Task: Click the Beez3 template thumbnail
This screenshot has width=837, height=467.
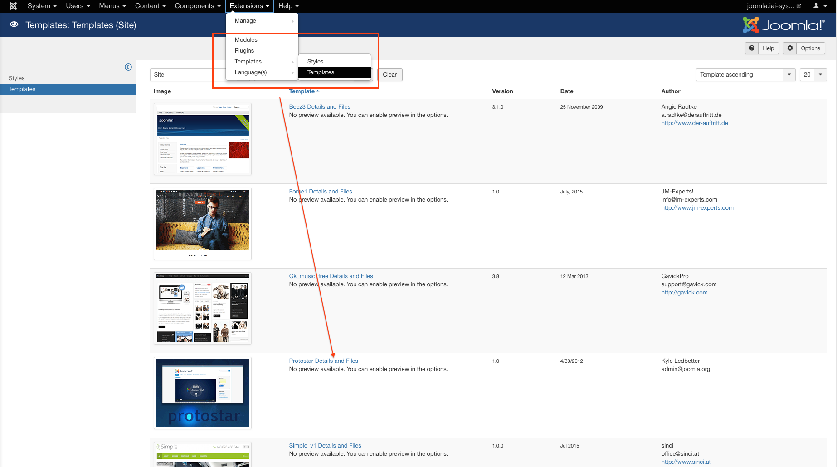Action: point(203,139)
